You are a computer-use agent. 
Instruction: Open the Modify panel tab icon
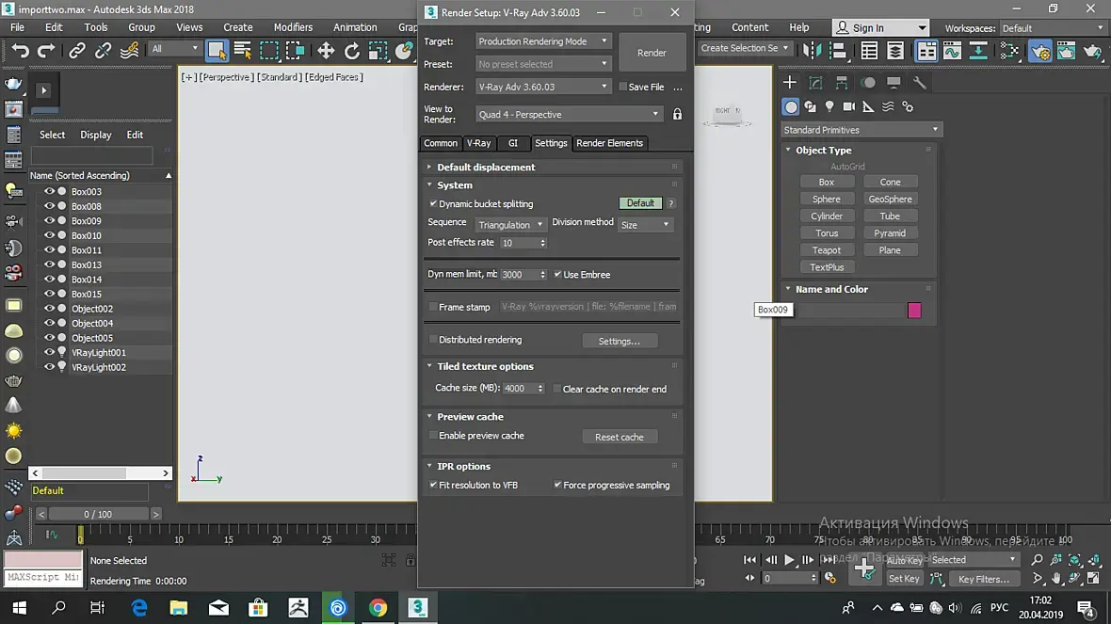point(815,83)
